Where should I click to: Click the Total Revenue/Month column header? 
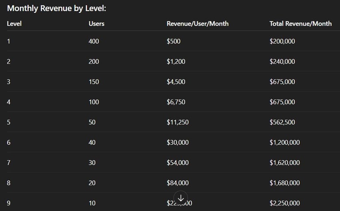300,23
